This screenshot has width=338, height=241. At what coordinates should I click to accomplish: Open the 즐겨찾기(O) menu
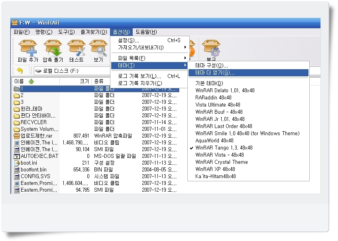pyautogui.click(x=94, y=32)
